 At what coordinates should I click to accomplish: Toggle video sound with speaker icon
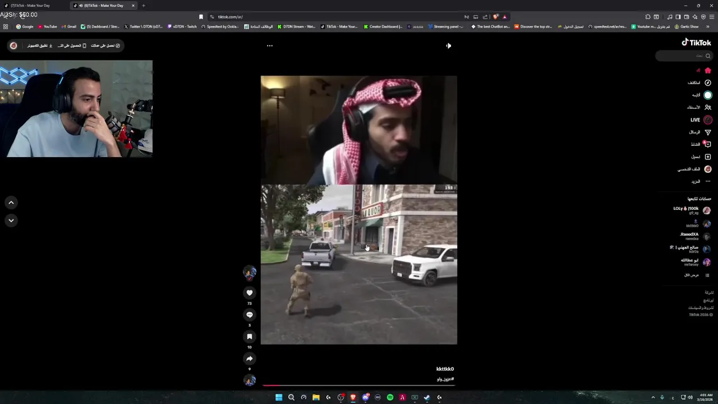448,45
